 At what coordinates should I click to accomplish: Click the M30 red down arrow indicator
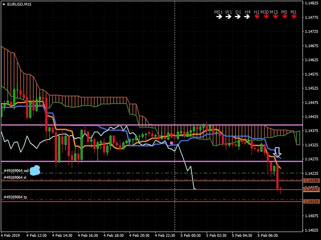click(266, 16)
